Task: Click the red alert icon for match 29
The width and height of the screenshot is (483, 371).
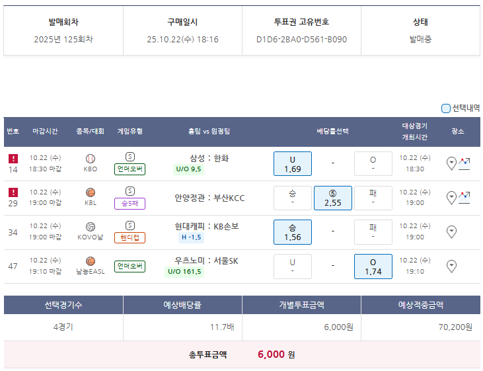Action: click(x=13, y=192)
